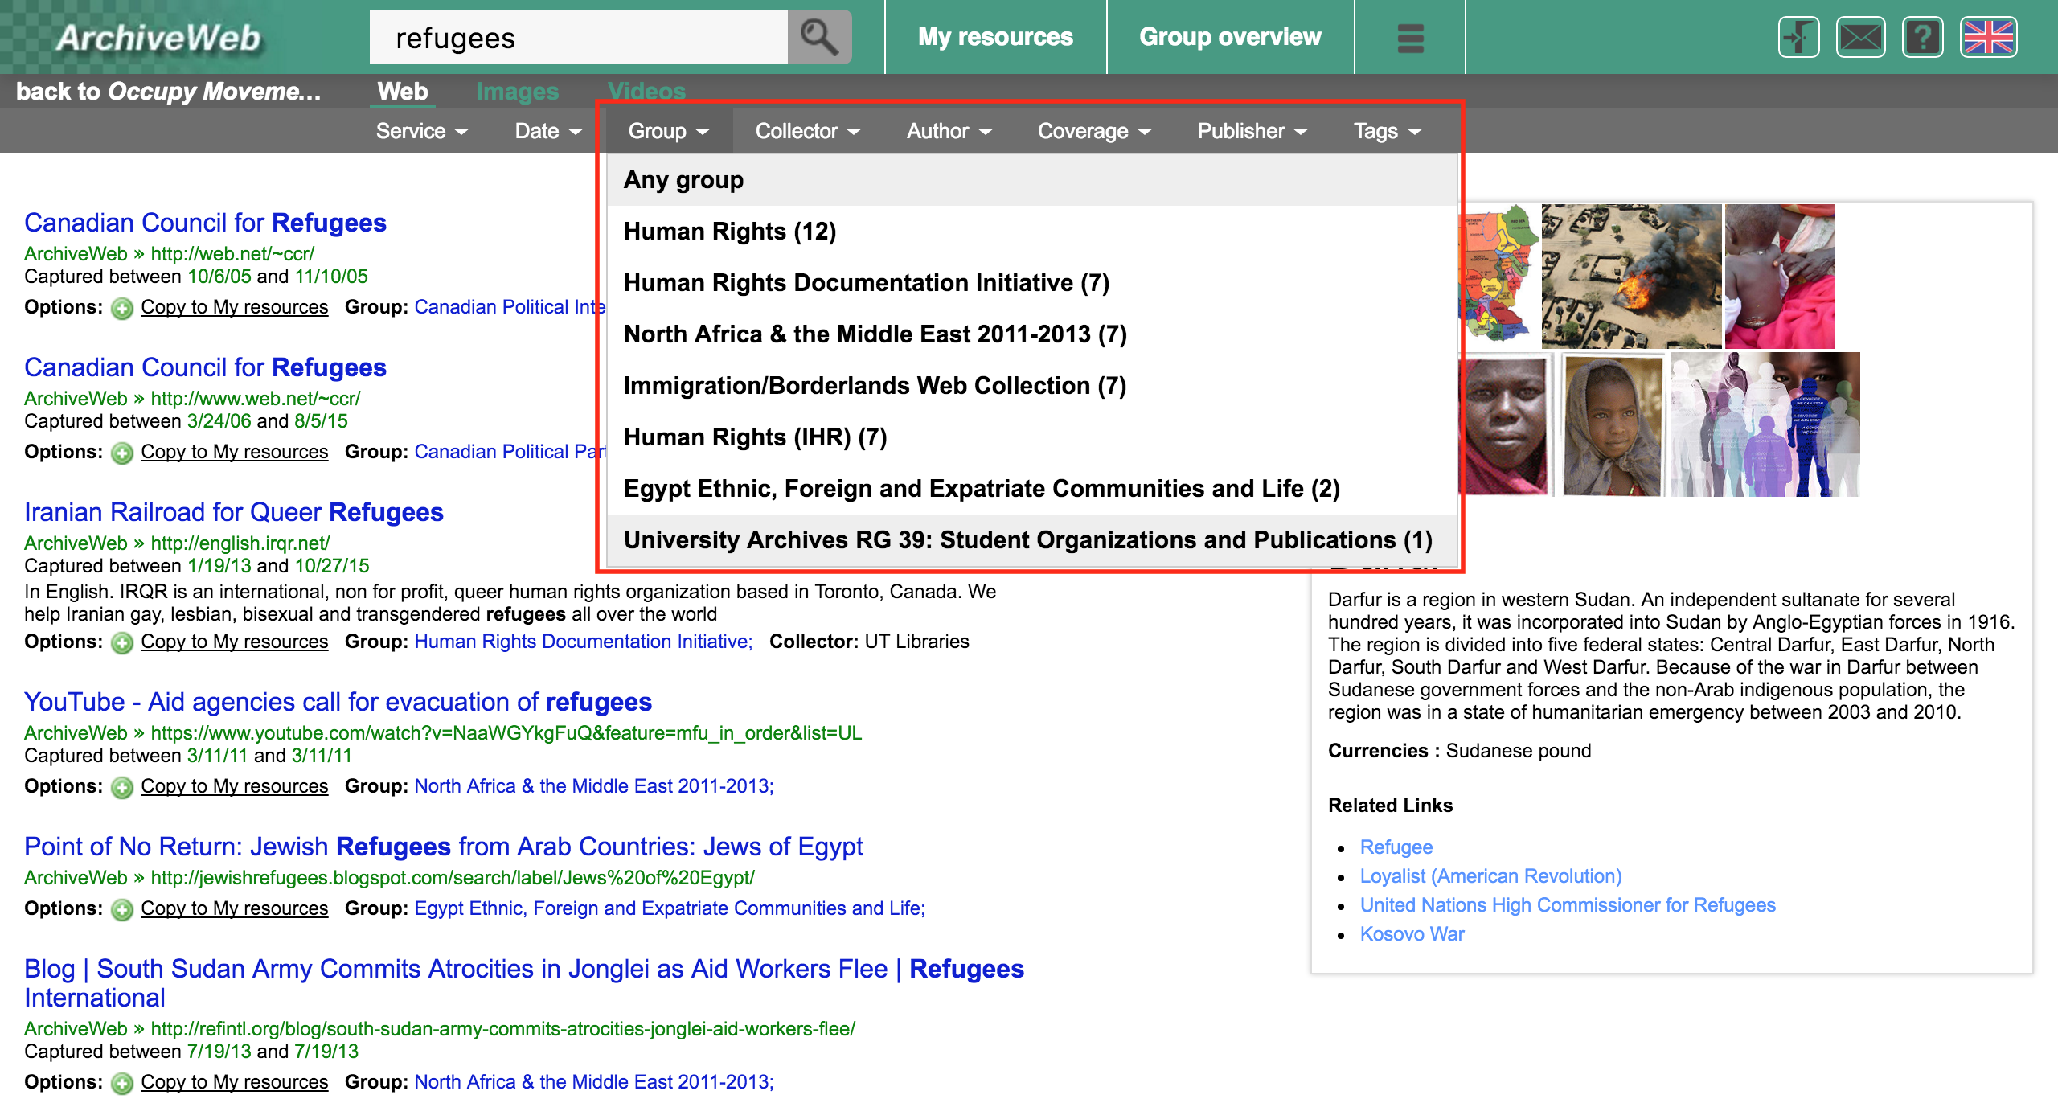Switch to the Images tab

click(517, 92)
